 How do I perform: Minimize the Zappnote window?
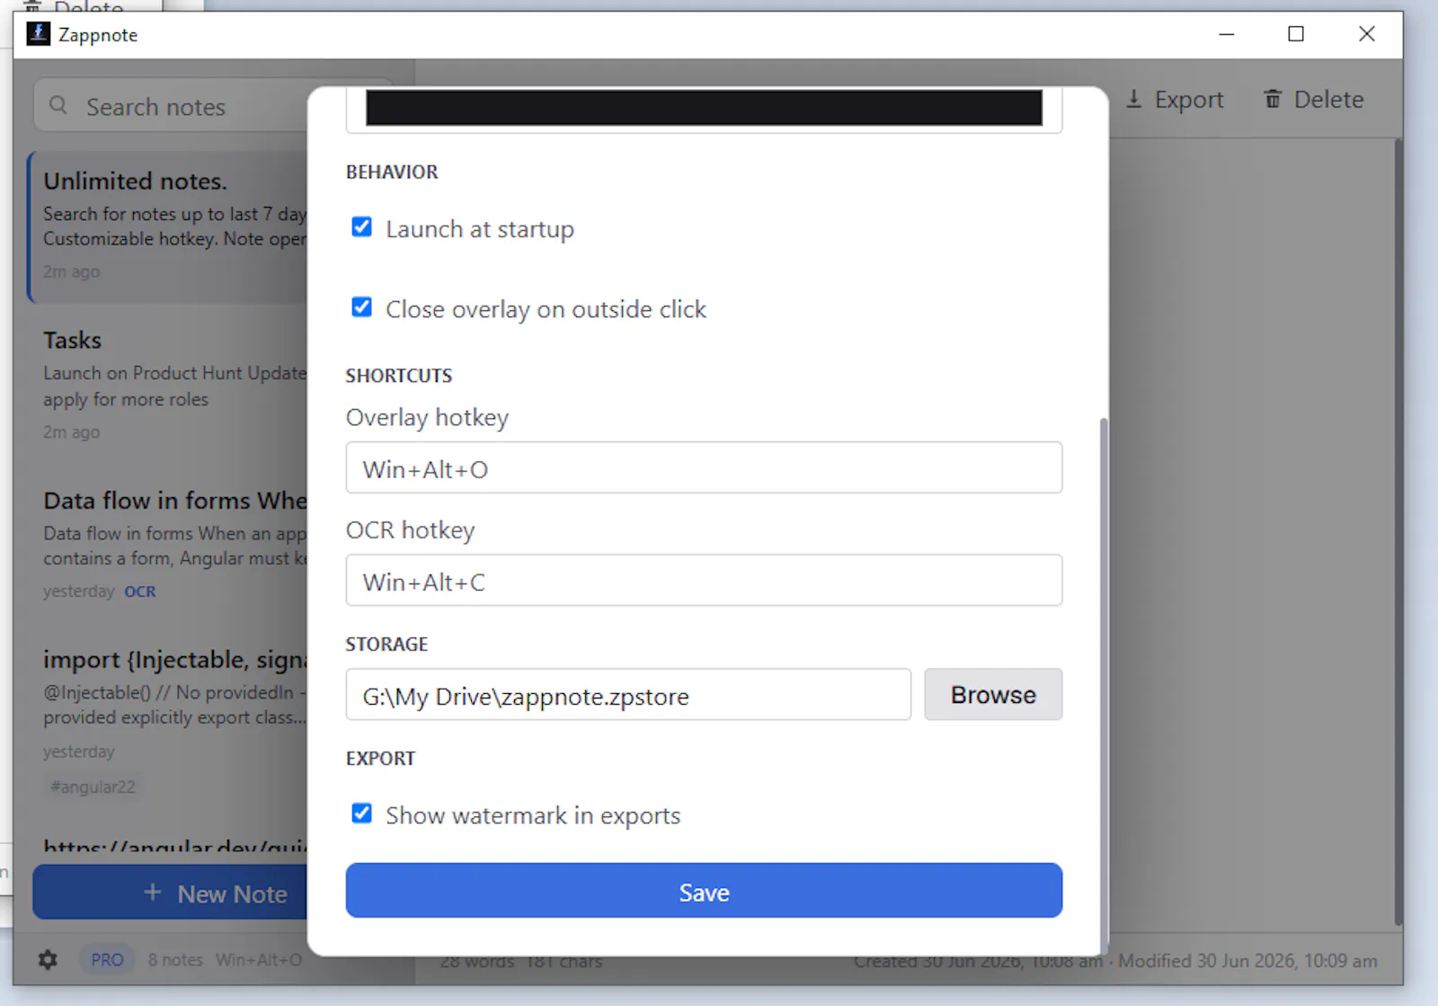click(x=1226, y=34)
